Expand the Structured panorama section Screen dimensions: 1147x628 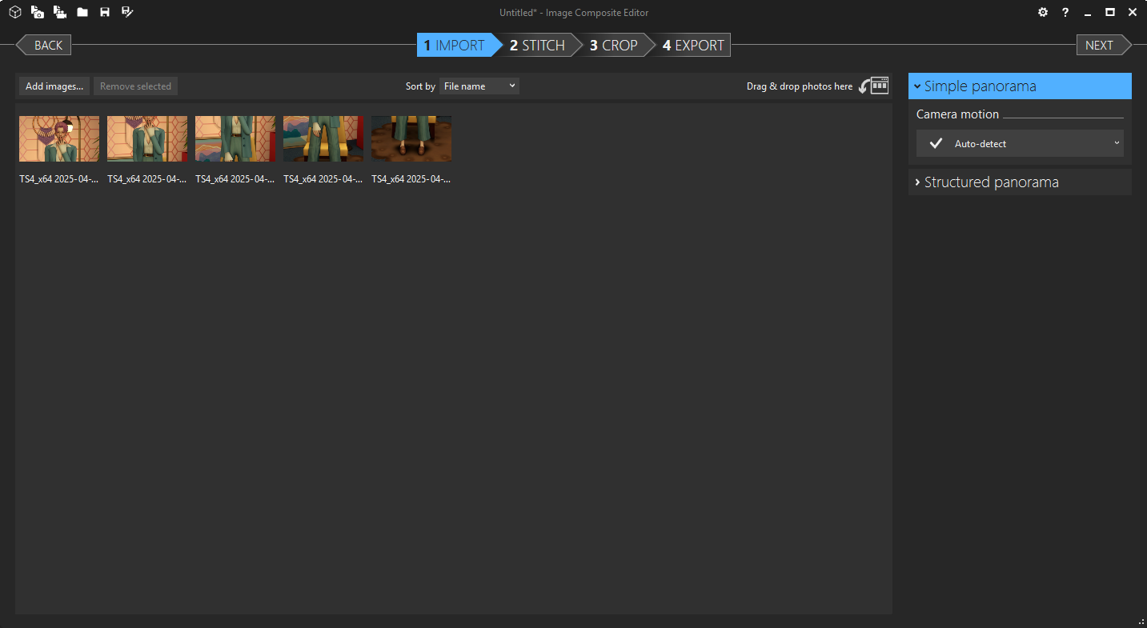(1020, 182)
